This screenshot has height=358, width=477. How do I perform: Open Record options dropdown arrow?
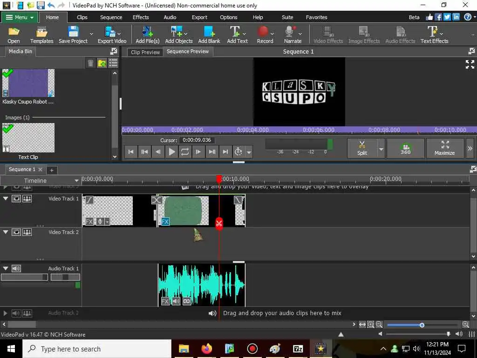(272, 34)
